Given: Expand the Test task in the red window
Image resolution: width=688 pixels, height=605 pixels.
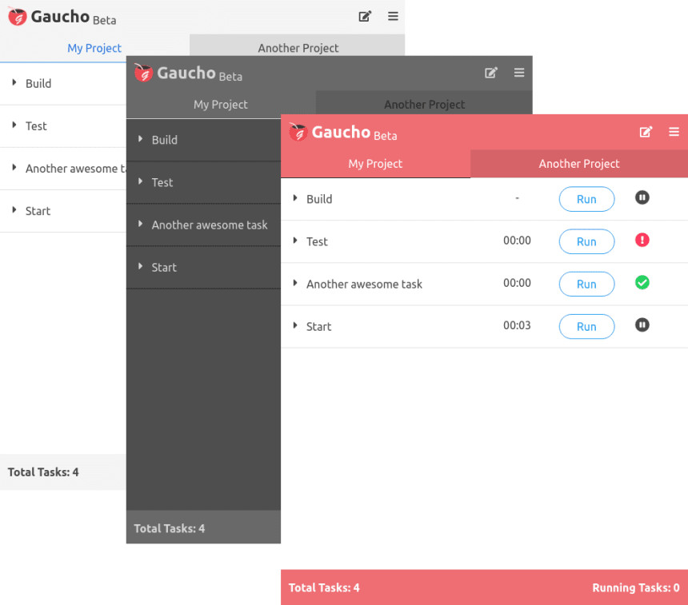Looking at the screenshot, I should pos(295,241).
